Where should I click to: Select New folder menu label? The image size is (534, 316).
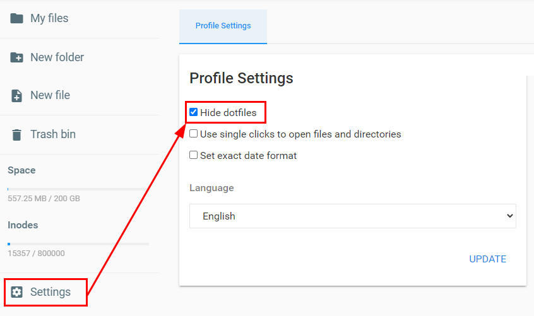[x=57, y=57]
